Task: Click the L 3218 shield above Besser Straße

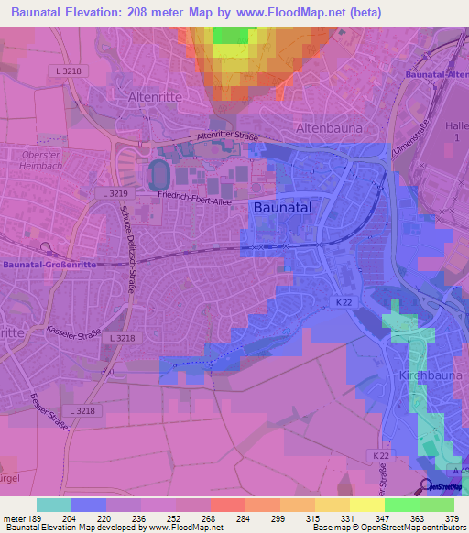Action: pos(82,411)
